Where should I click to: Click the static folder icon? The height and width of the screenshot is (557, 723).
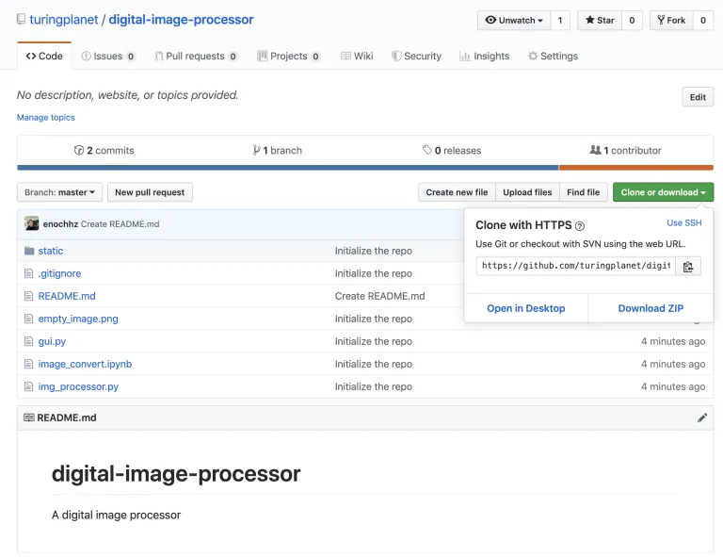coord(29,251)
